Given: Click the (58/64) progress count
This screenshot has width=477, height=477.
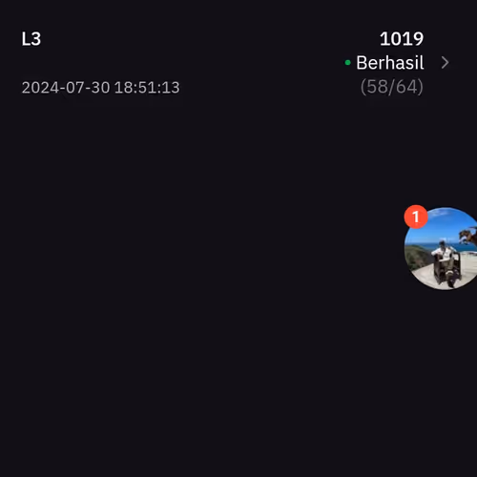Looking at the screenshot, I should coord(392,87).
